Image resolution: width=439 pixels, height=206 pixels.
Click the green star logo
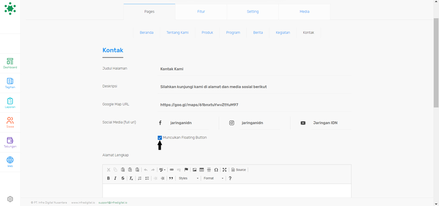point(10,8)
